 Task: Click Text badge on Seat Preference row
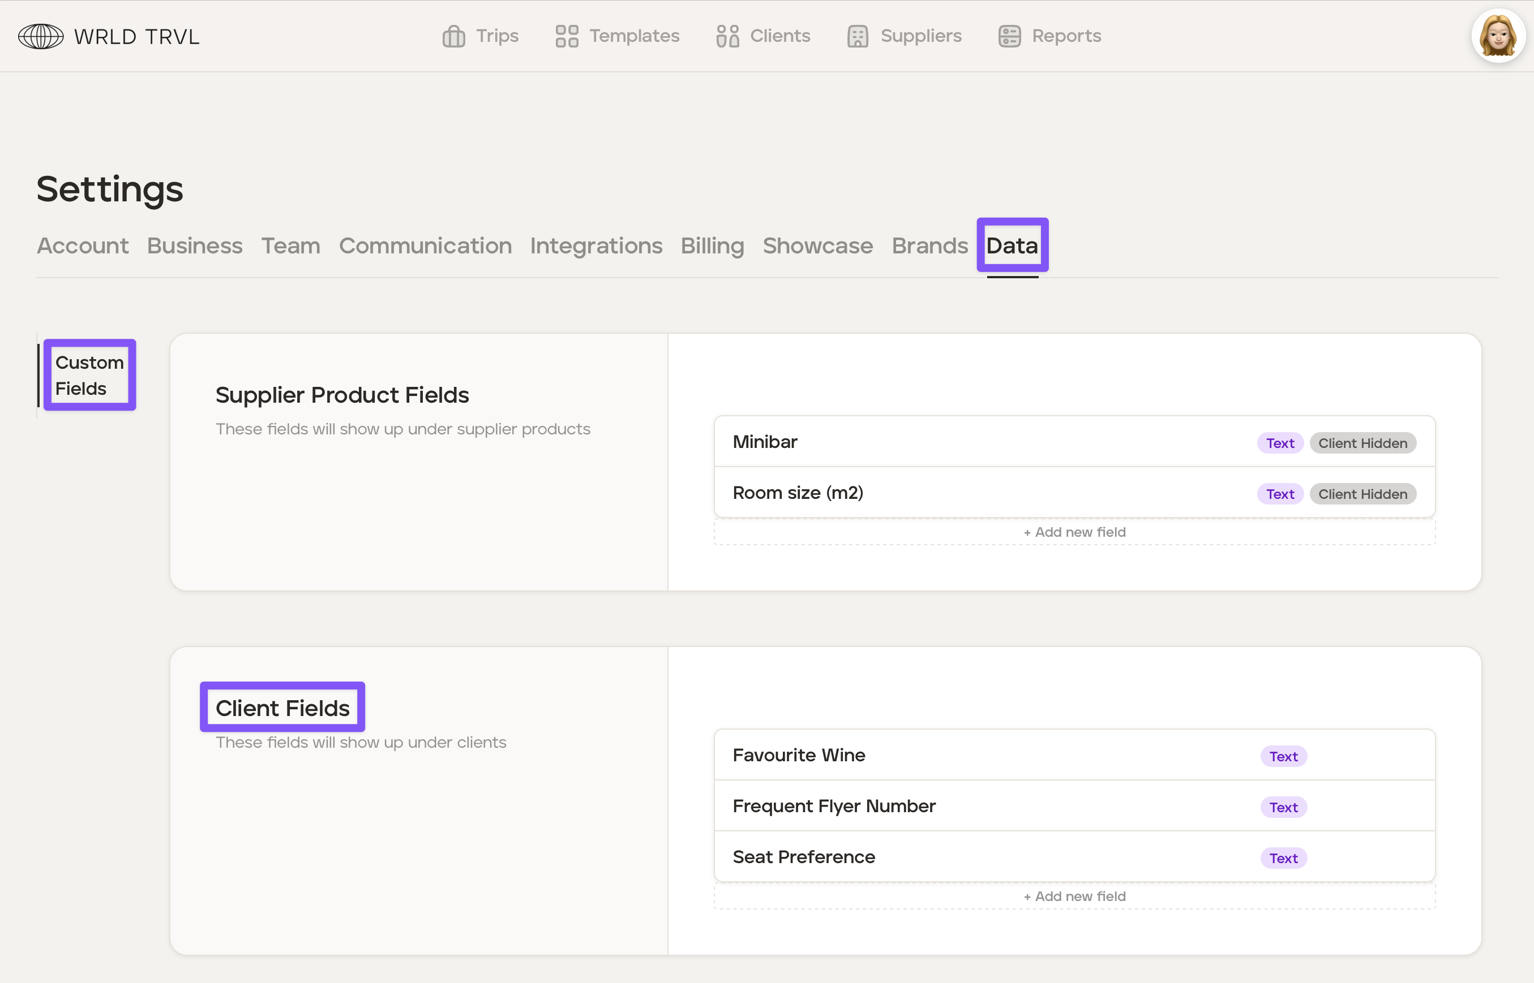coord(1283,859)
